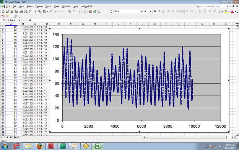Align text right
Viewport: 239px width, 150px height.
(x=177, y=12)
